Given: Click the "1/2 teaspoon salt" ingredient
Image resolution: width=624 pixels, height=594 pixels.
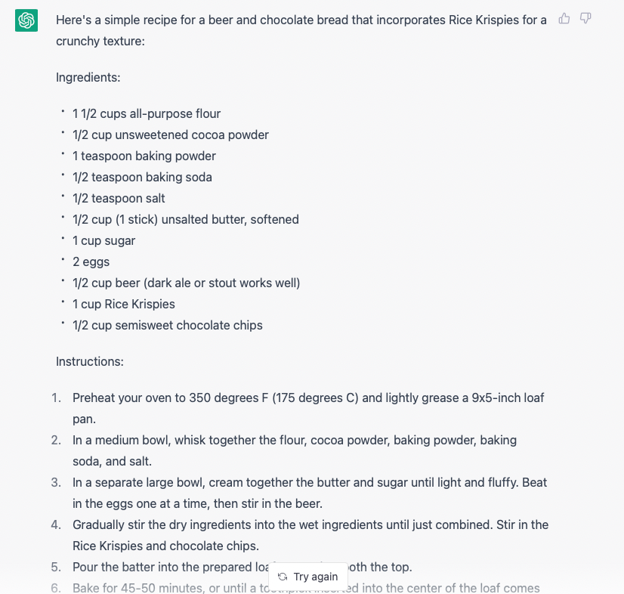Looking at the screenshot, I should 119,198.
